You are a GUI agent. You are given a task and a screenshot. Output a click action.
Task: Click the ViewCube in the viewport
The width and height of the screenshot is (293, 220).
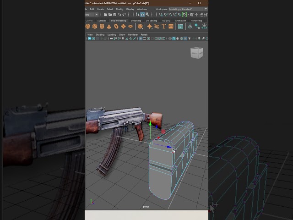[x=196, y=53]
